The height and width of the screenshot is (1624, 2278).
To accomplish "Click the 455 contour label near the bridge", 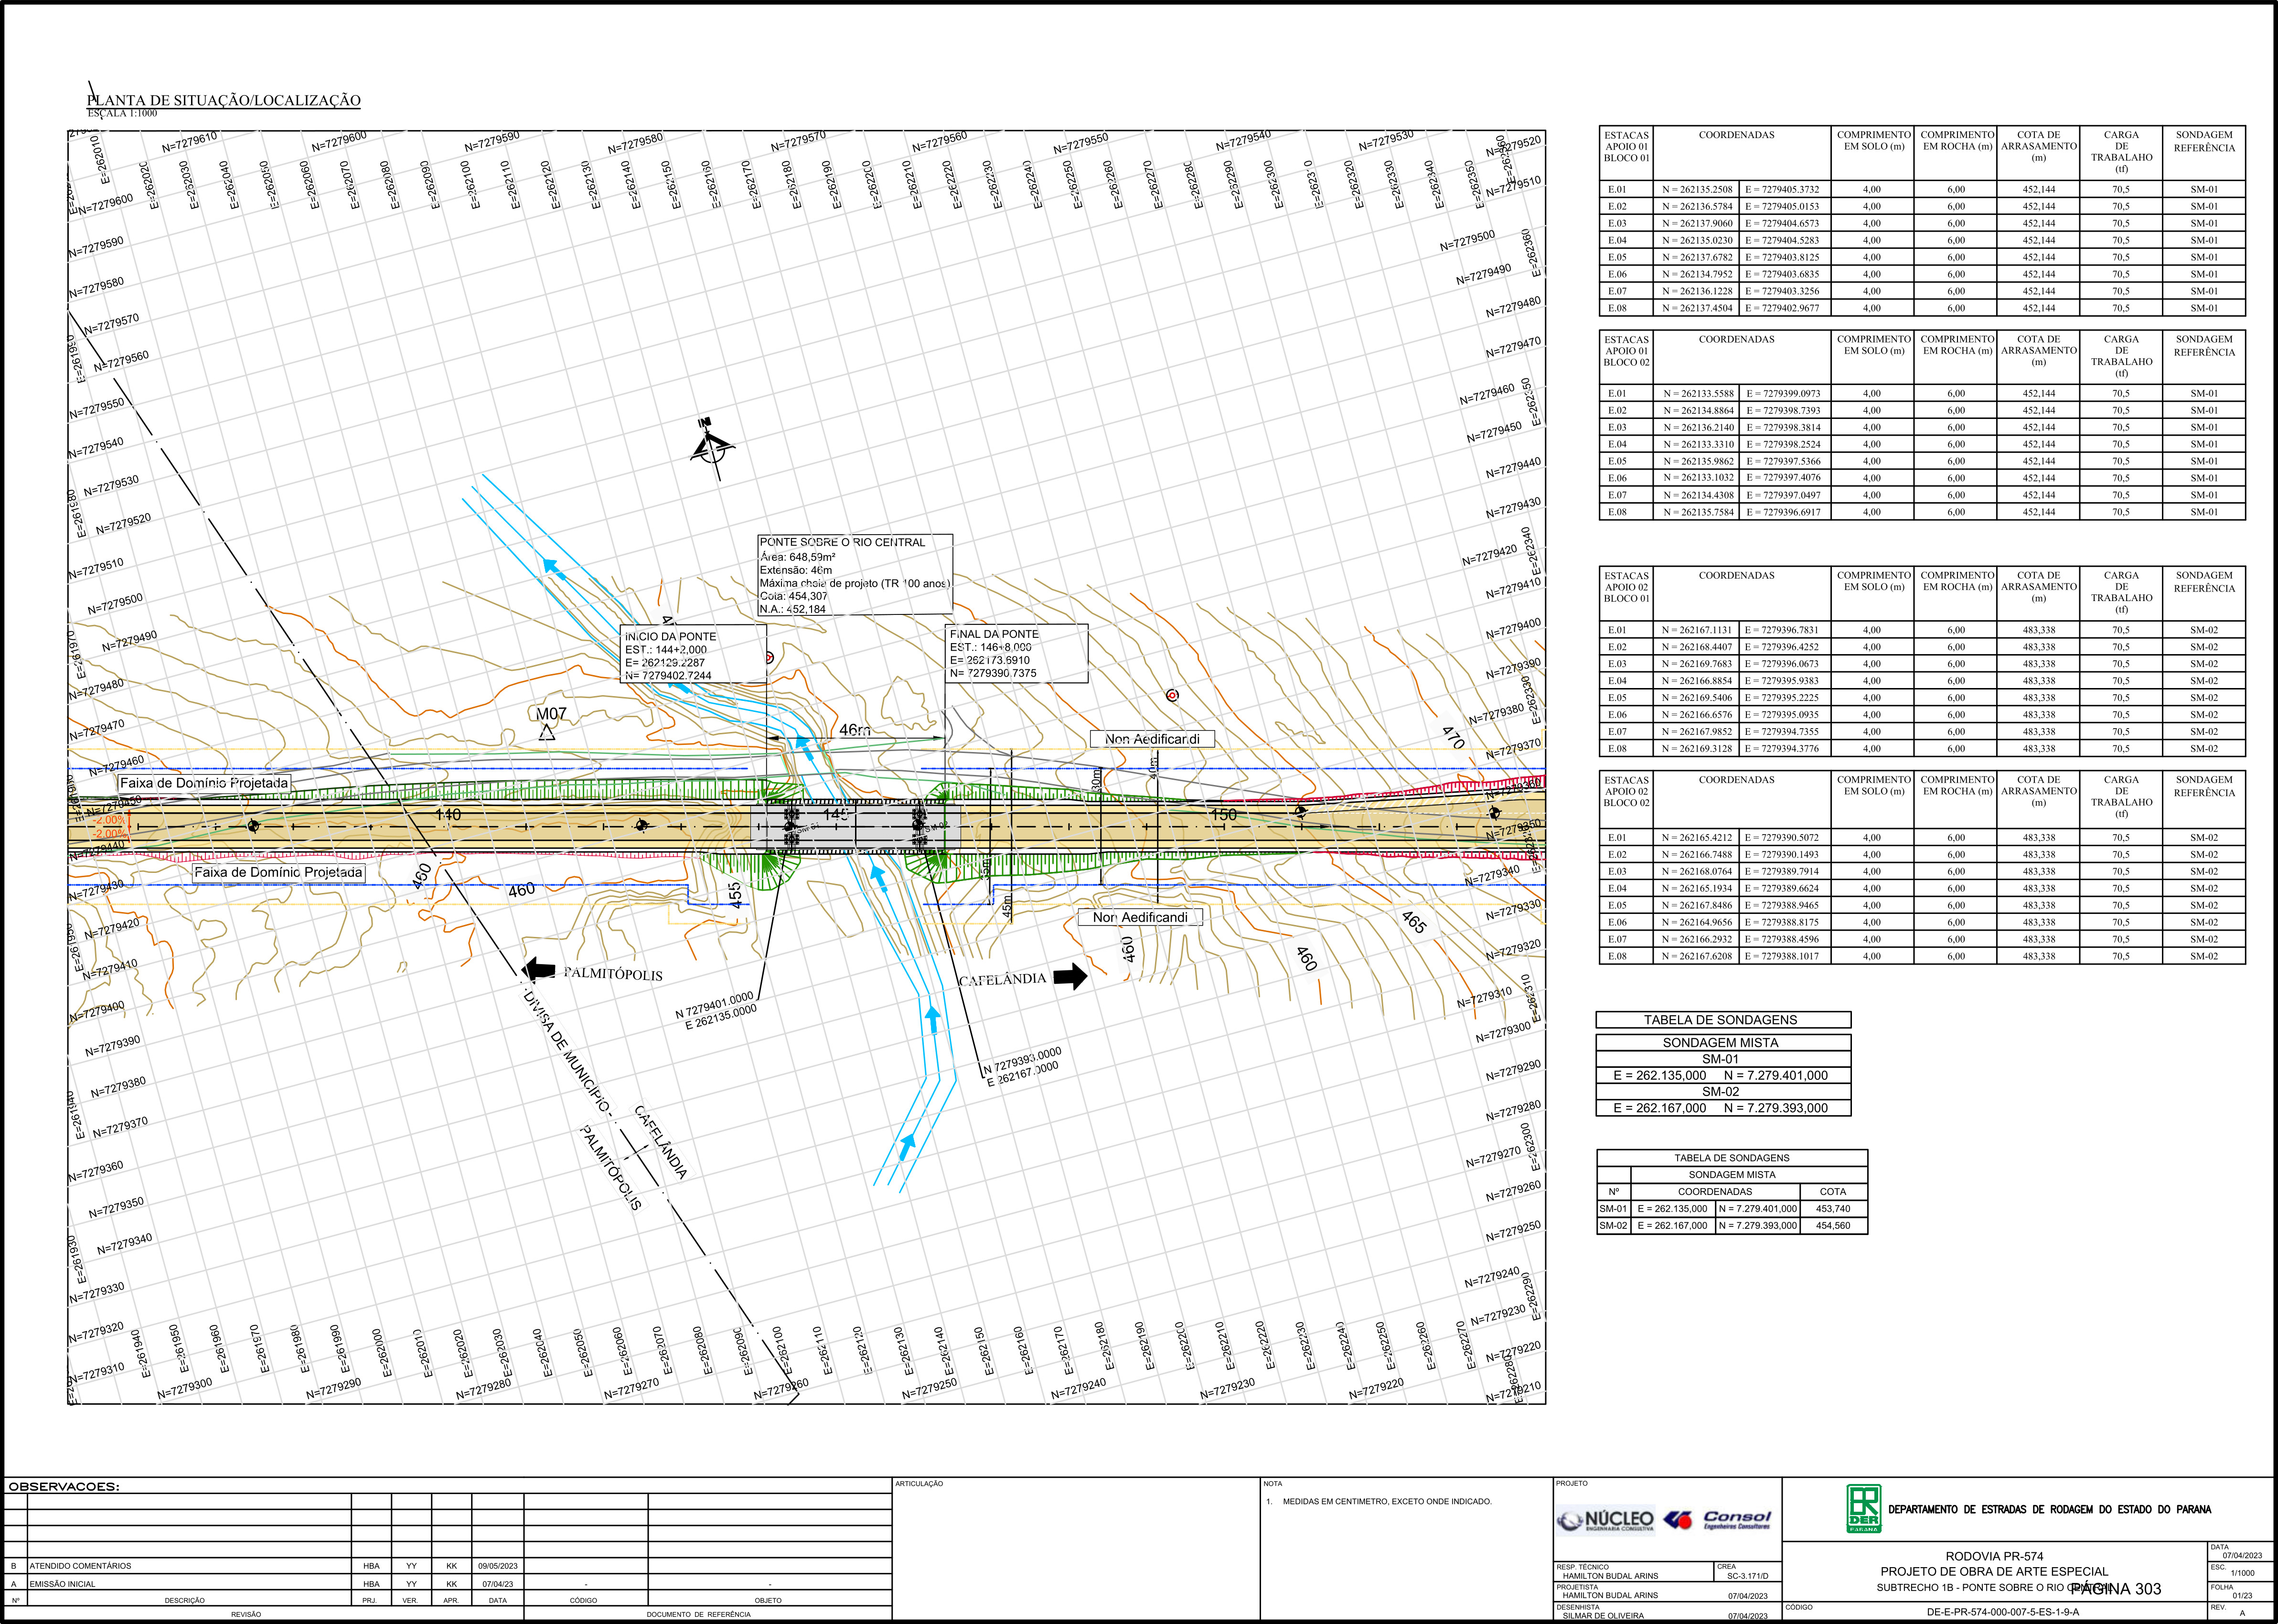I will [x=736, y=895].
